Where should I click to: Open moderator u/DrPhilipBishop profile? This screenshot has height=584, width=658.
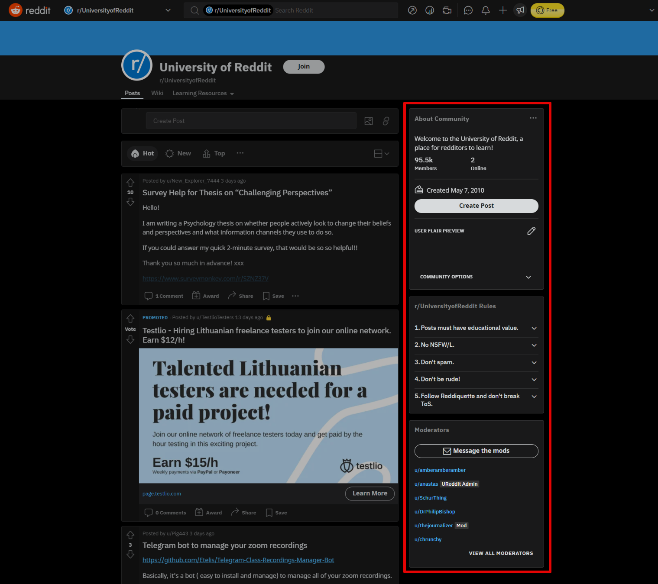click(435, 512)
